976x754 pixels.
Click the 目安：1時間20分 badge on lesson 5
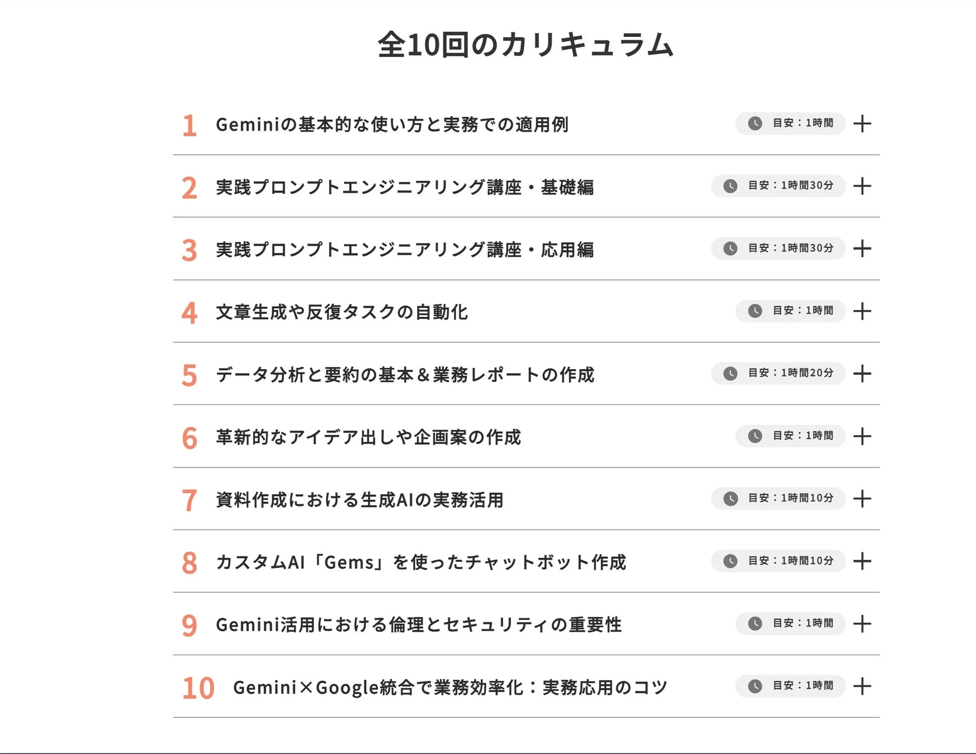click(777, 374)
